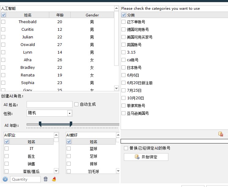Check the 羽毛球 hobby checkbox
The height and width of the screenshot is (187, 228).
pos(69,171)
